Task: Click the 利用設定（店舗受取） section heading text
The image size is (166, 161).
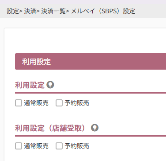Action: 50,128
